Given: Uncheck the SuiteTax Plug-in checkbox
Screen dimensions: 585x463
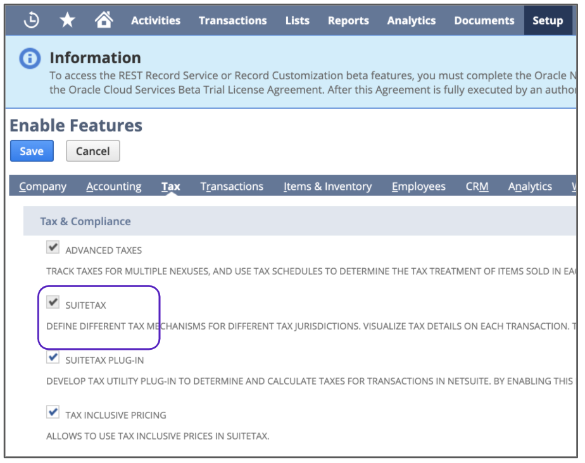Looking at the screenshot, I should click(x=53, y=358).
